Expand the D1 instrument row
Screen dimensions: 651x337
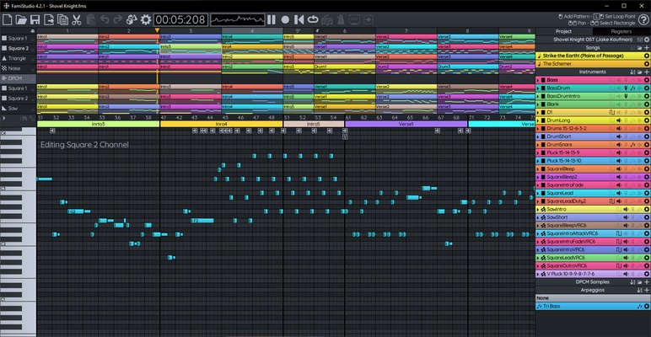click(x=538, y=112)
